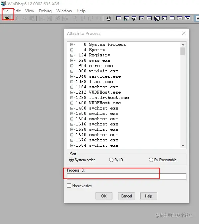
Task: Expand the 628 smss.exe node
Action: click(x=72, y=60)
